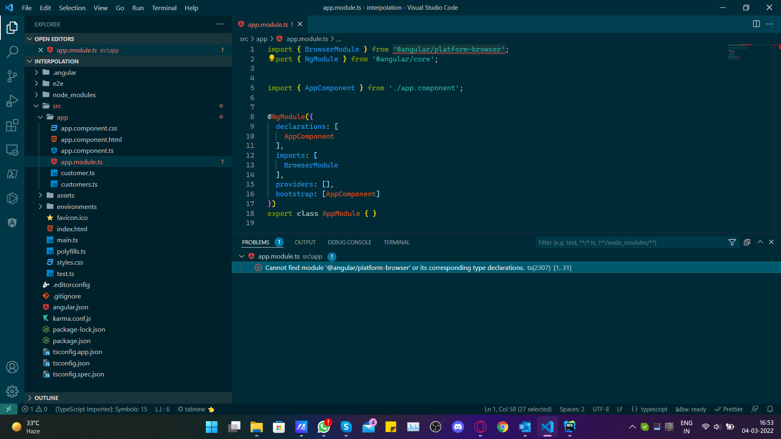
Task: Open the Run and Debug panel
Action: click(12, 101)
